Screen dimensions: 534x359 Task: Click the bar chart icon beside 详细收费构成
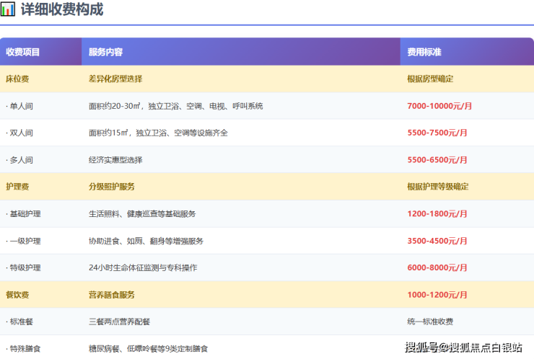point(8,10)
